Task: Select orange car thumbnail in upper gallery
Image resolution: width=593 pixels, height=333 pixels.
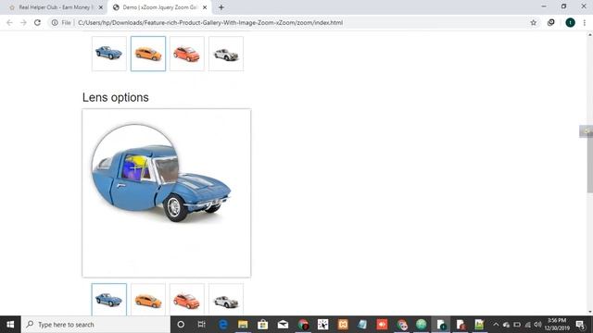Action: [x=148, y=54]
